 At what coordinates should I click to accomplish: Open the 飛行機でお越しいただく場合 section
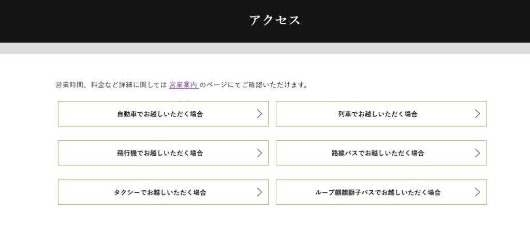[160, 153]
